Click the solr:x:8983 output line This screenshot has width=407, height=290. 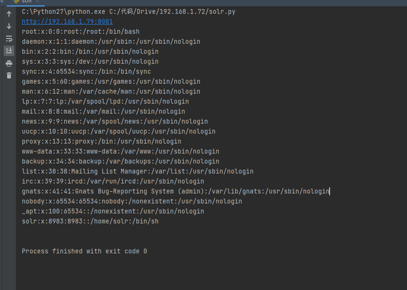pos(90,221)
